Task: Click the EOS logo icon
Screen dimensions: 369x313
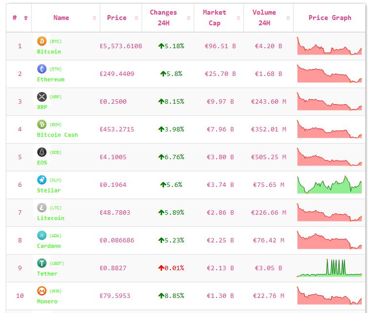Action: click(x=42, y=152)
